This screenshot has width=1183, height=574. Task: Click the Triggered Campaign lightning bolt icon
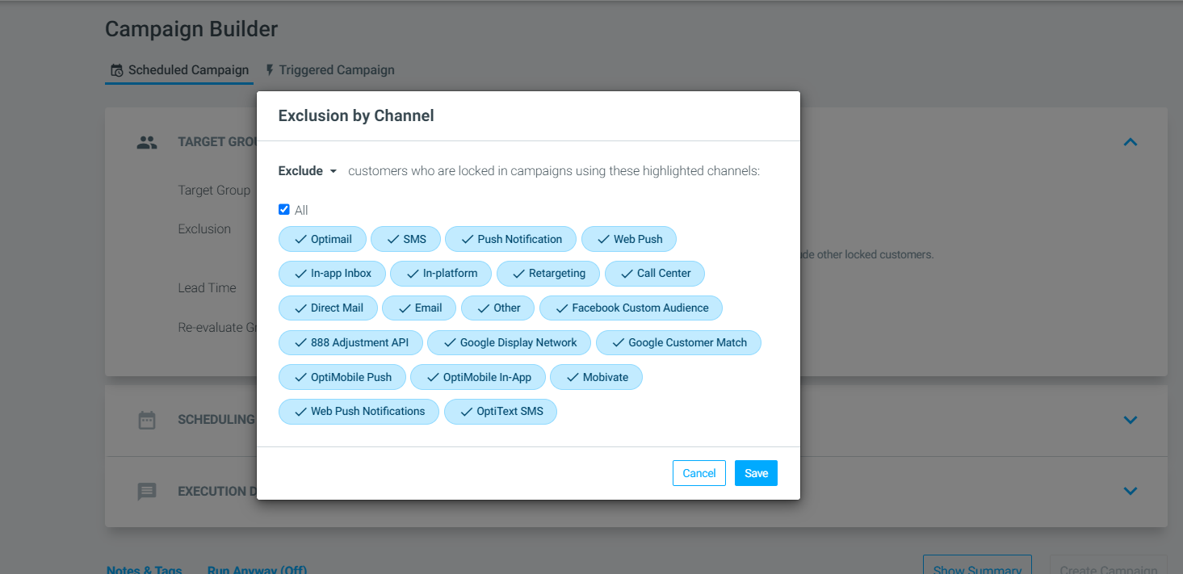coord(270,70)
